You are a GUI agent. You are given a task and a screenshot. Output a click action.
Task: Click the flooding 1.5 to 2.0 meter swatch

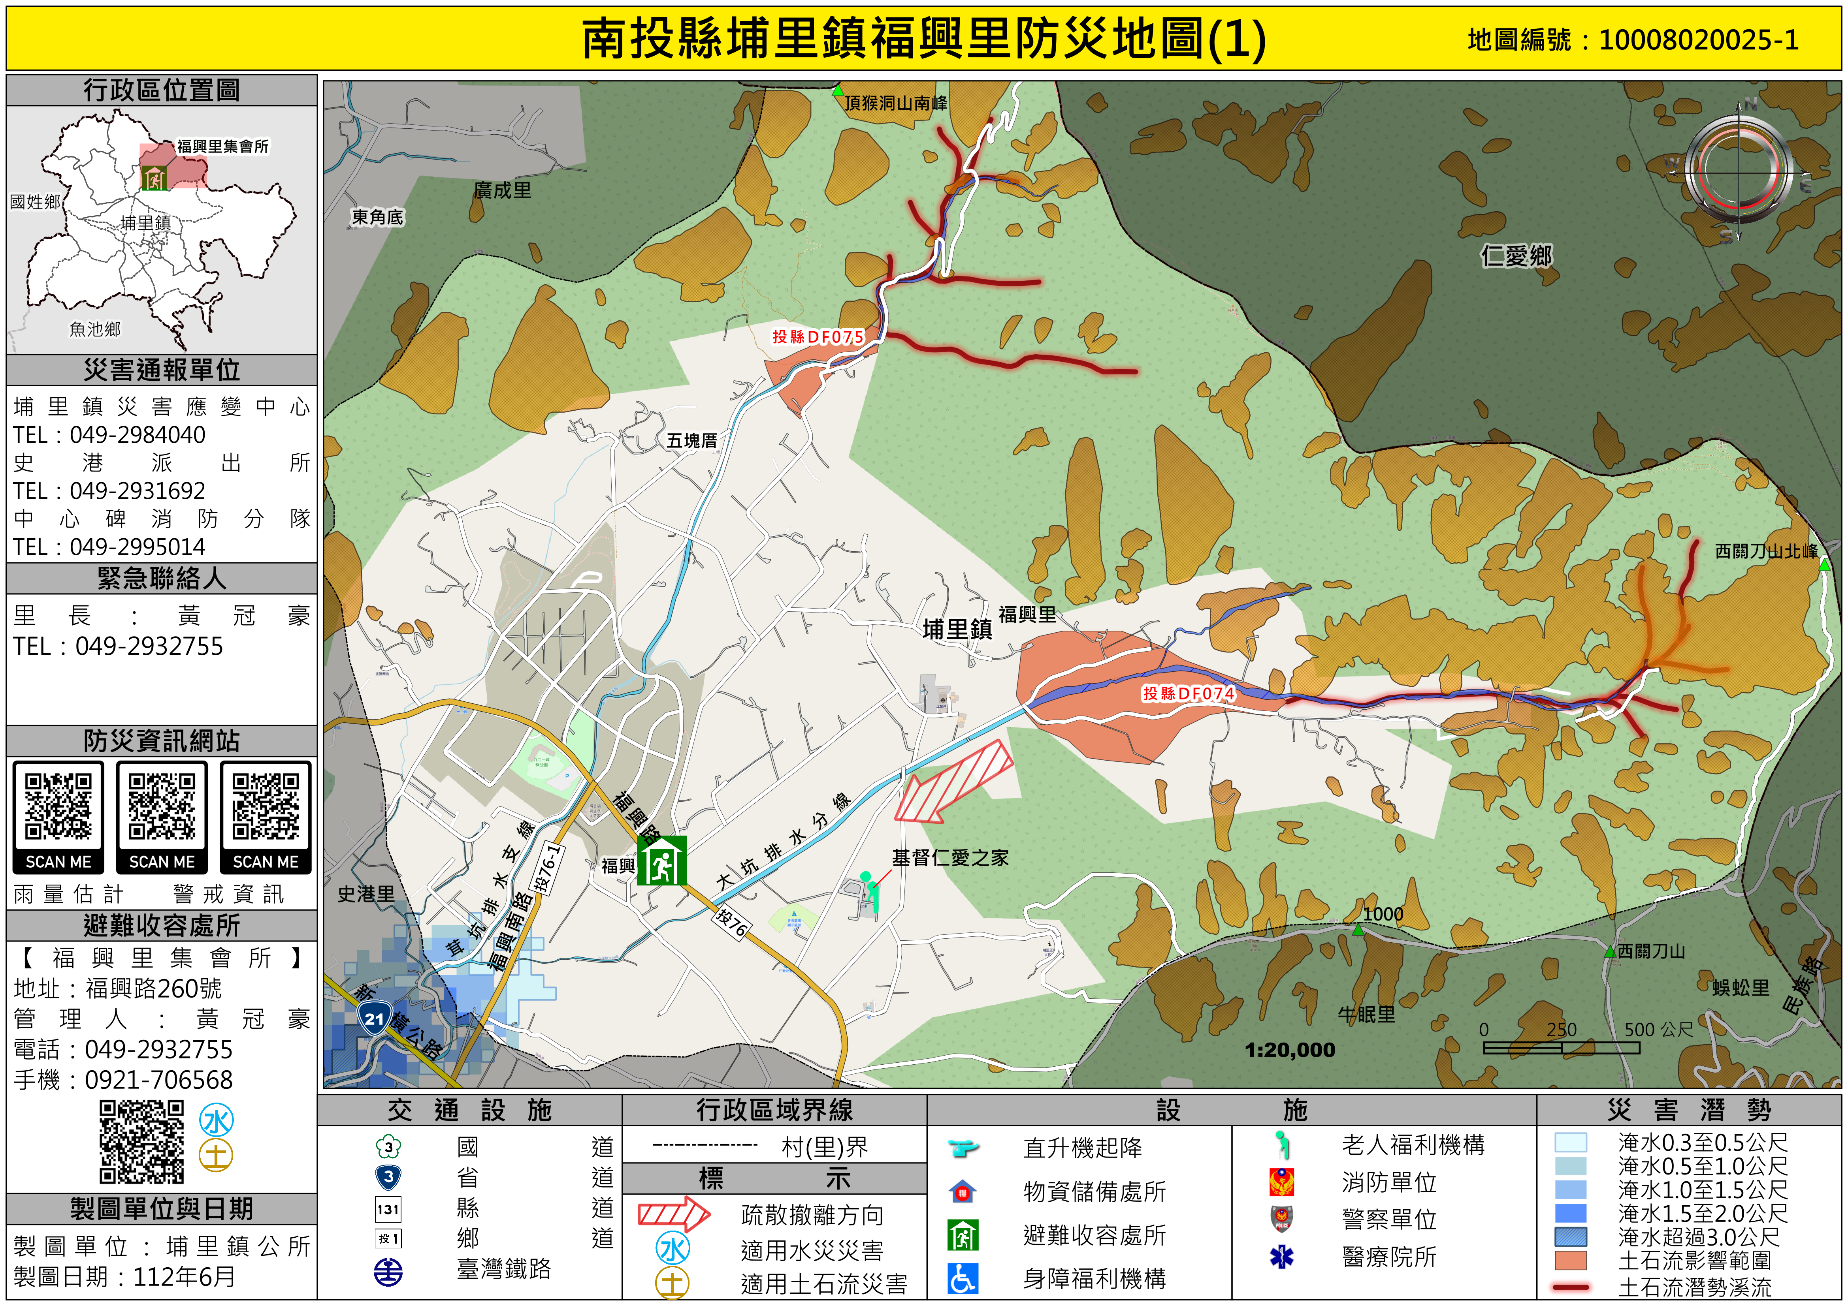(x=1570, y=1213)
